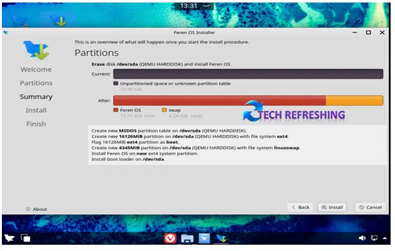Click the orange swap partition segment
The width and height of the screenshot is (395, 251).
point(354,100)
